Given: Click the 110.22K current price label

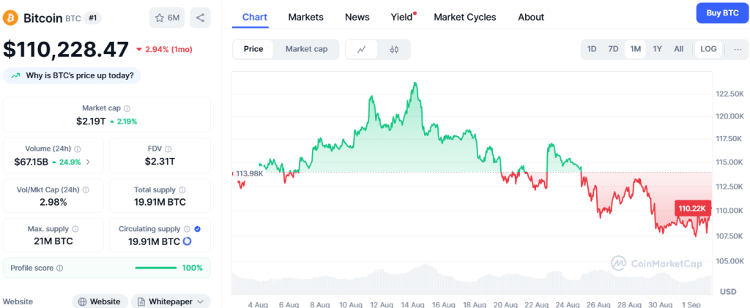Looking at the screenshot, I should [x=692, y=209].
